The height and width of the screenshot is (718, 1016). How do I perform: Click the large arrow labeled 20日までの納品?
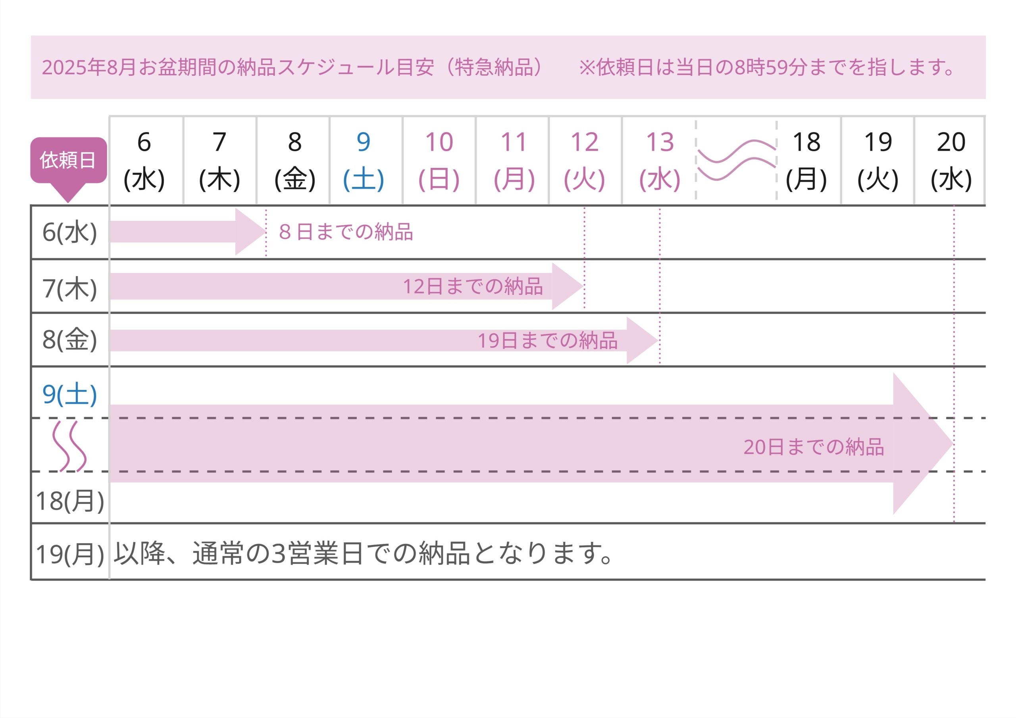click(x=531, y=444)
